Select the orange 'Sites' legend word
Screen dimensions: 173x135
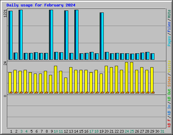coord(169,82)
